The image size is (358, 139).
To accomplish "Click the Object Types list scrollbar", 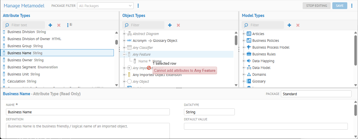I will coord(236,40).
